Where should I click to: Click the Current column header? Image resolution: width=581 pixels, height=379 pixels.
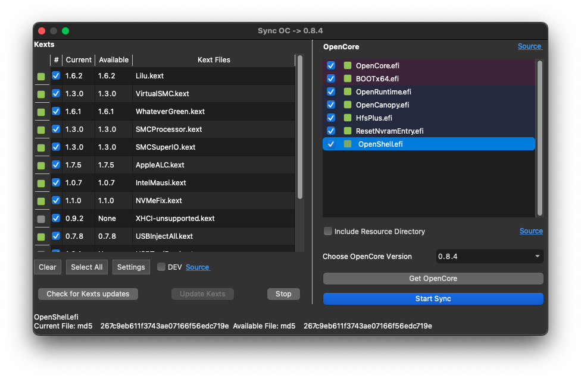pyautogui.click(x=79, y=60)
